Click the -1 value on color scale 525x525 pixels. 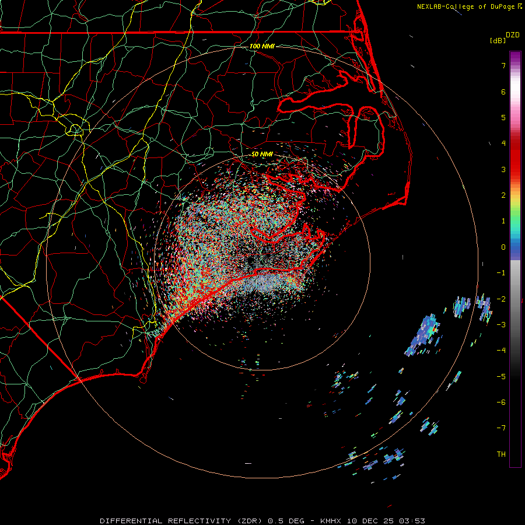click(501, 273)
